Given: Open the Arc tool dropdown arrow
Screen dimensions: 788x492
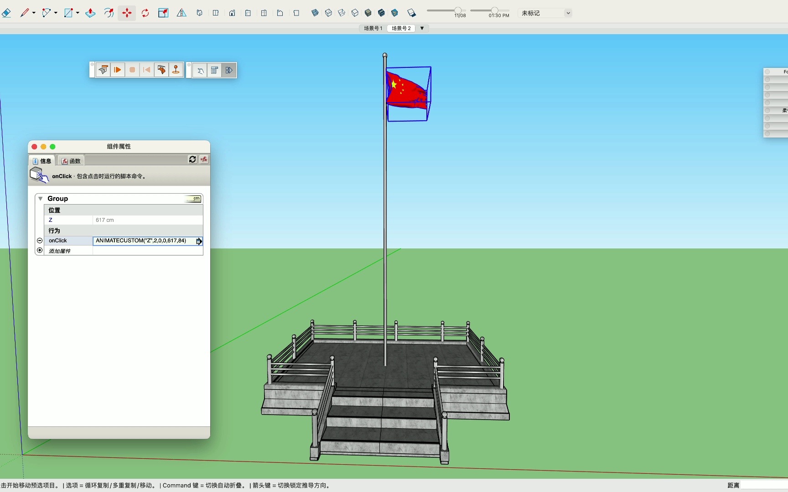Looking at the screenshot, I should (x=56, y=13).
